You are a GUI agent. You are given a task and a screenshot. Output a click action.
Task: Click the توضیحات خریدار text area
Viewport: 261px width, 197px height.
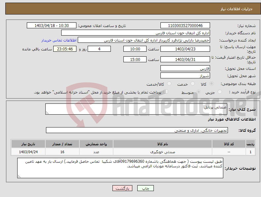[x=120, y=168]
